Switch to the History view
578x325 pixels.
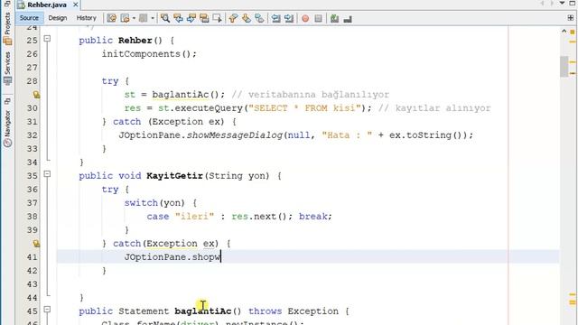point(87,18)
